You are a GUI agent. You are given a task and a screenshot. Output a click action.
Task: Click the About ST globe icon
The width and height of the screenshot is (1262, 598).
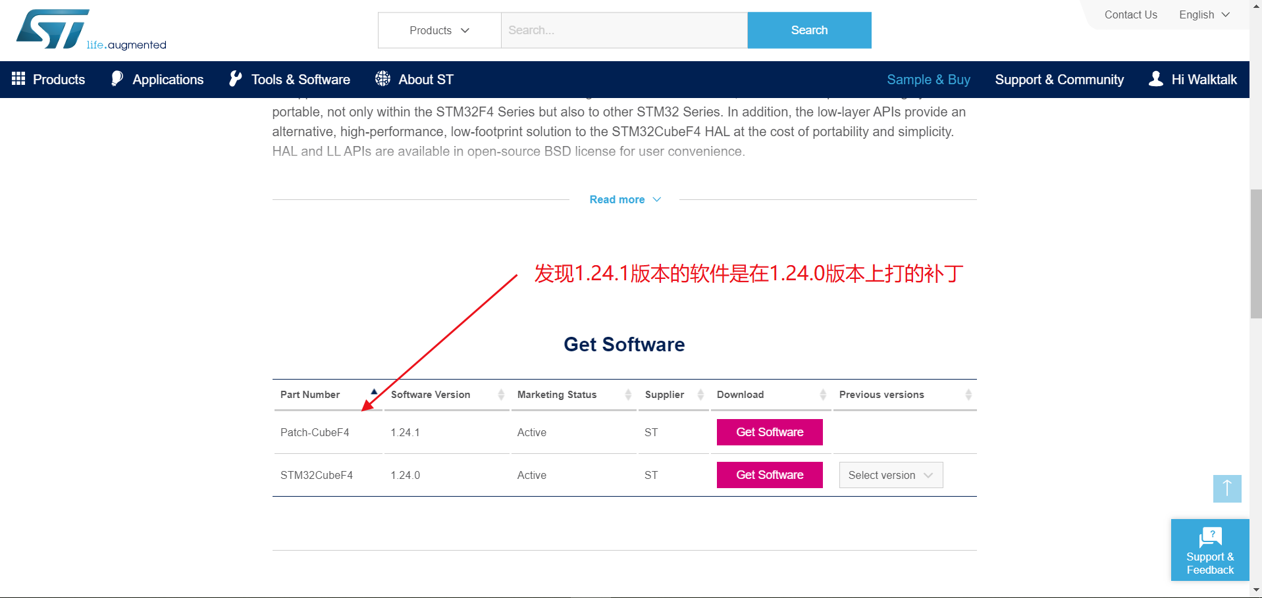pos(382,79)
